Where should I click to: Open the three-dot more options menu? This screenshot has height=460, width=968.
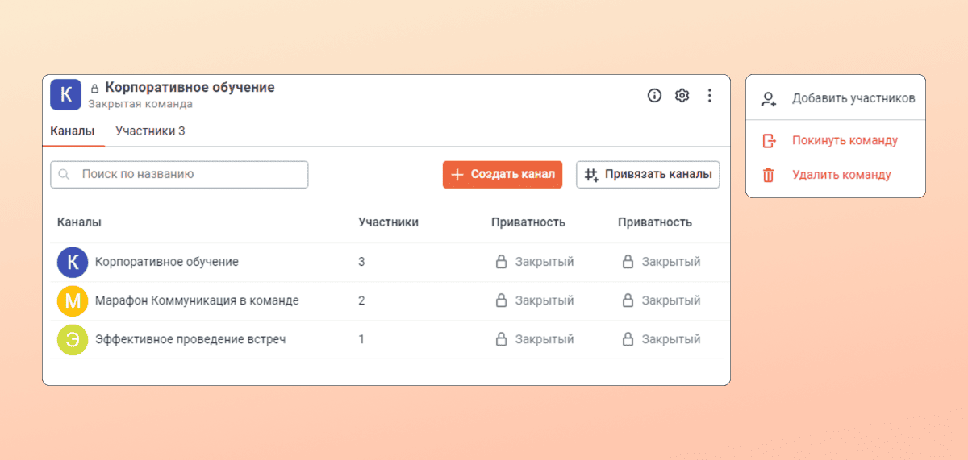pos(710,96)
